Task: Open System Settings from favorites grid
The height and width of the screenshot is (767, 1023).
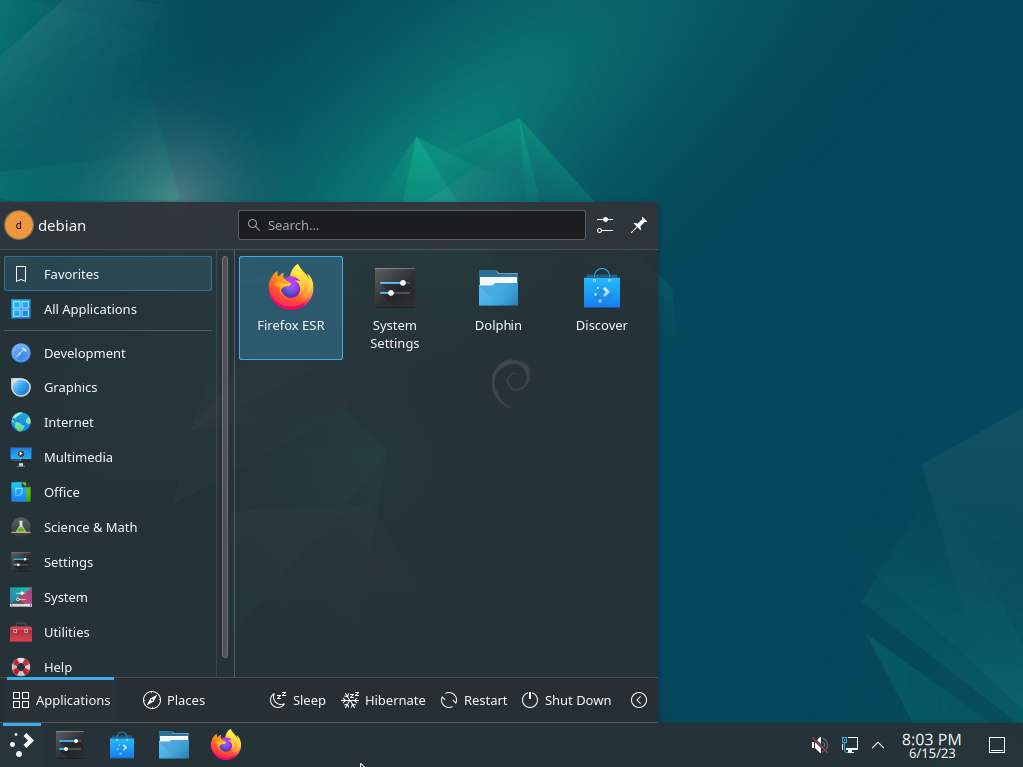Action: [x=394, y=308]
